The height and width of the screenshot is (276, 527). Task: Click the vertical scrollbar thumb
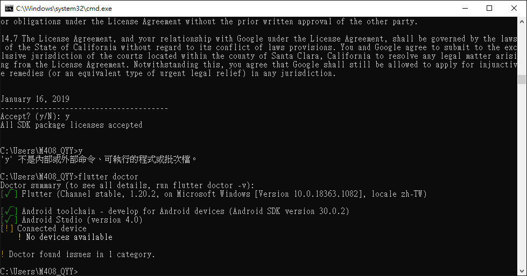click(x=522, y=80)
